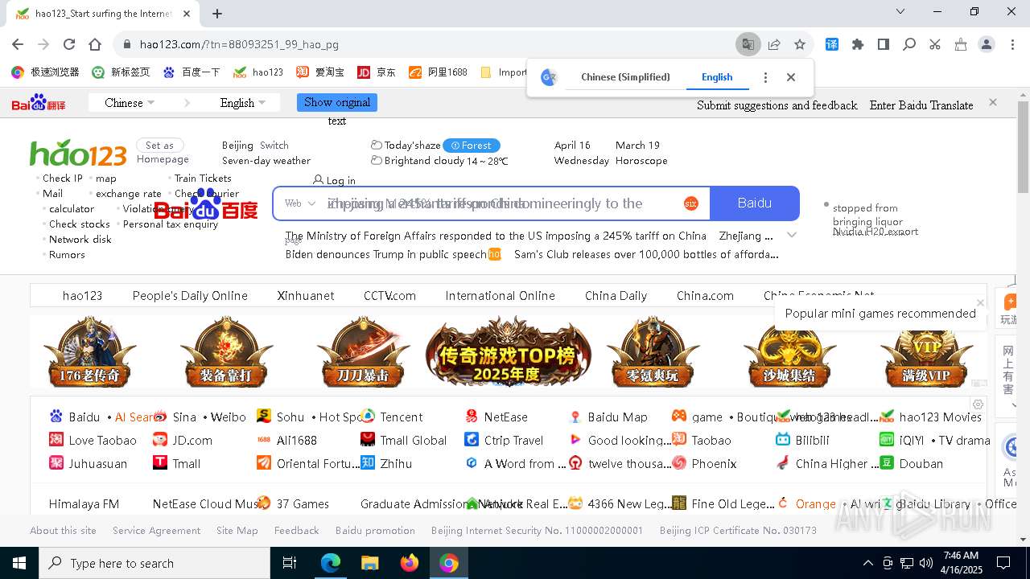The image size is (1030, 579).
Task: Click the red hot-search badge in search box
Action: (x=690, y=203)
